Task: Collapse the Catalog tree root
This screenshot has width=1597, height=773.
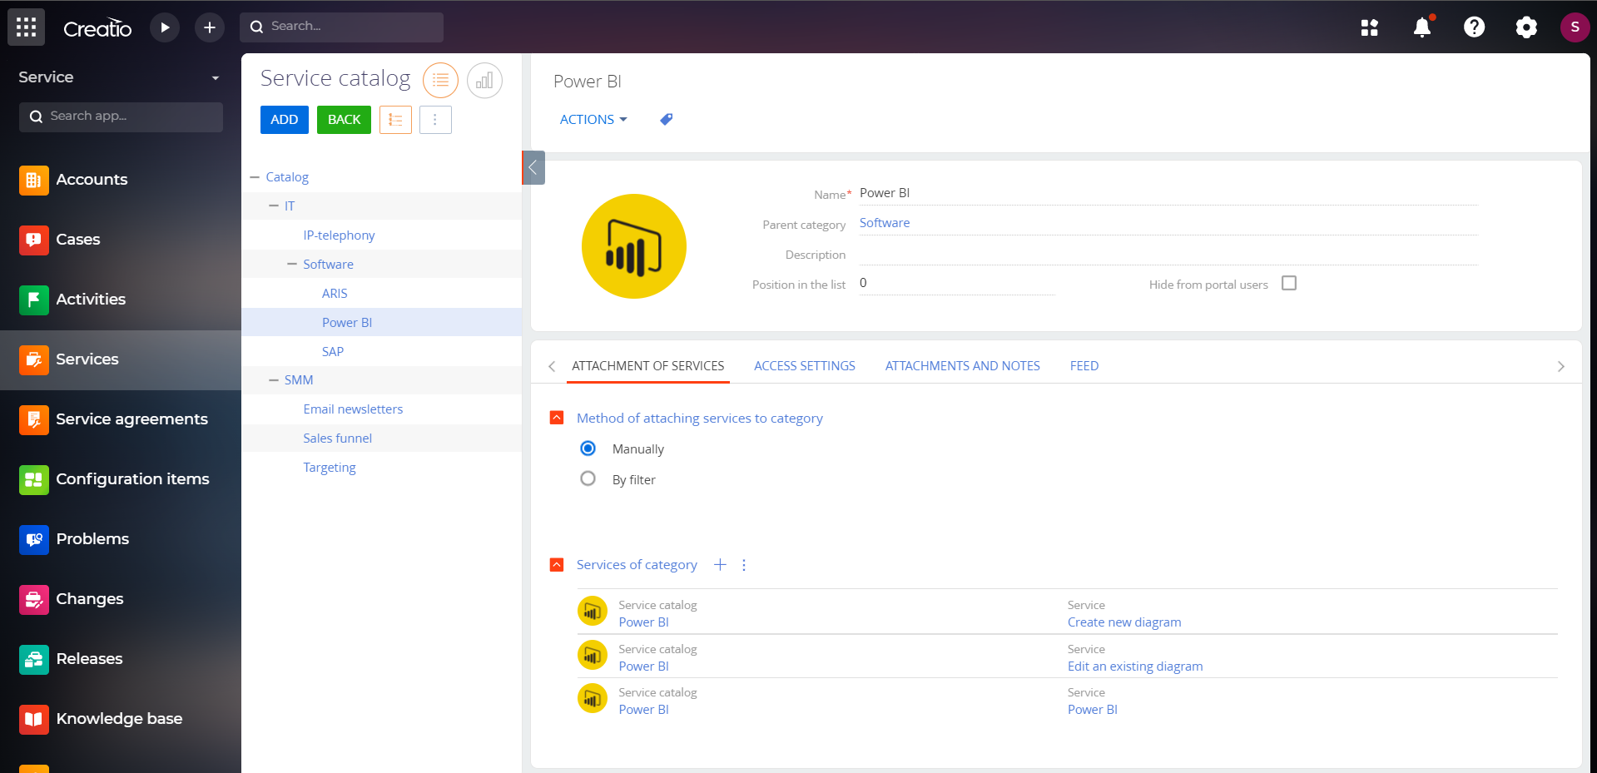Action: click(255, 177)
